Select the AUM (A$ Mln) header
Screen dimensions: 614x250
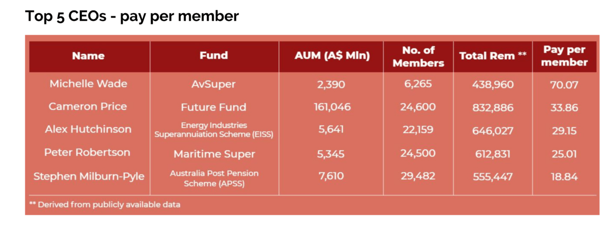[x=332, y=56]
